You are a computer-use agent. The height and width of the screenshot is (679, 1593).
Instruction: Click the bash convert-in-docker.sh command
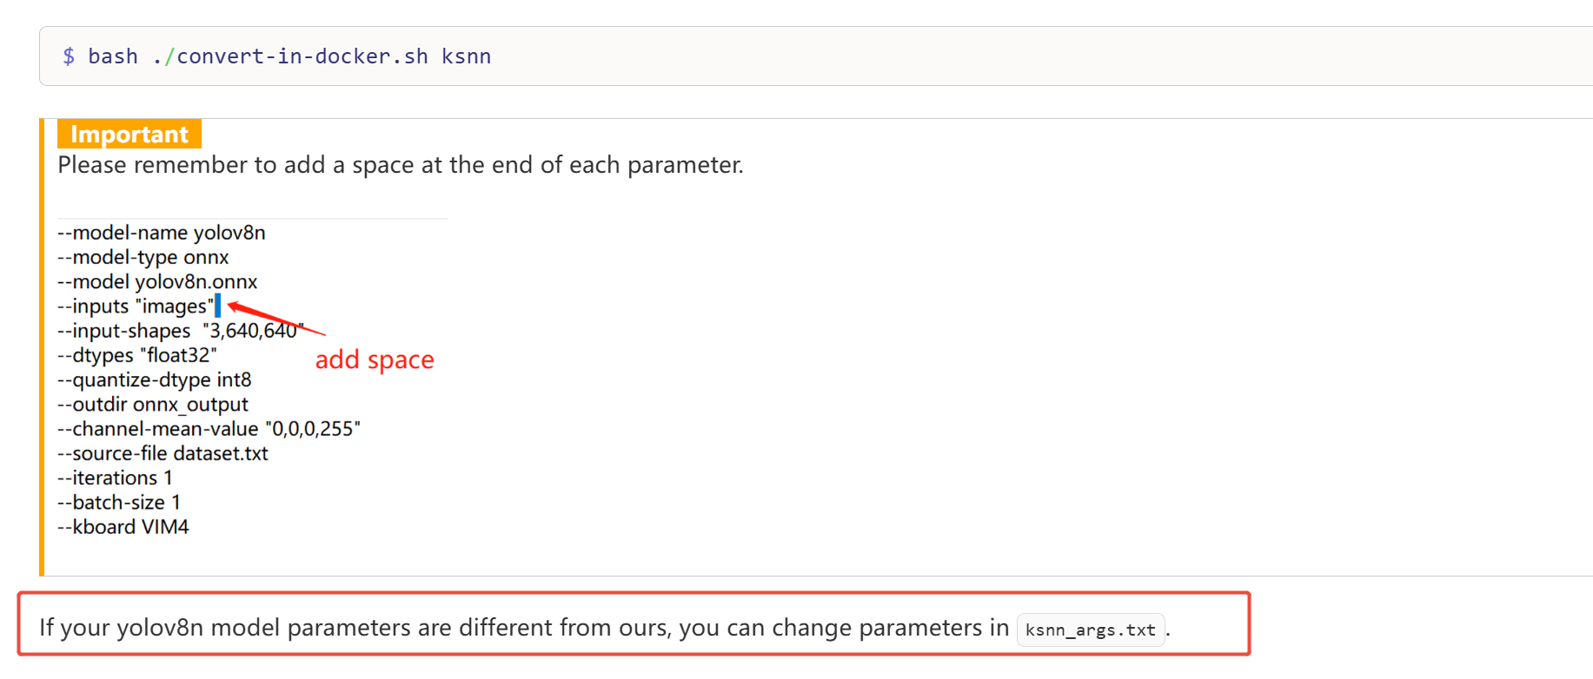(289, 56)
